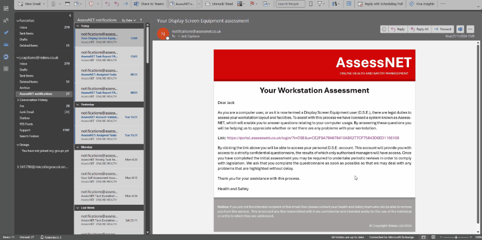Open the Move to folder button
Screen dimensions: 482x240
pyautogui.click(x=78, y=4)
